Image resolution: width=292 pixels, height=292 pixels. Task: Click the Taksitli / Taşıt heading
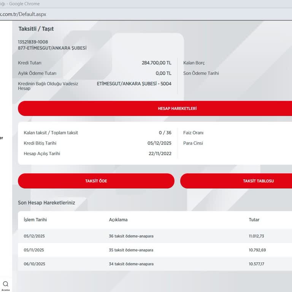(36, 29)
